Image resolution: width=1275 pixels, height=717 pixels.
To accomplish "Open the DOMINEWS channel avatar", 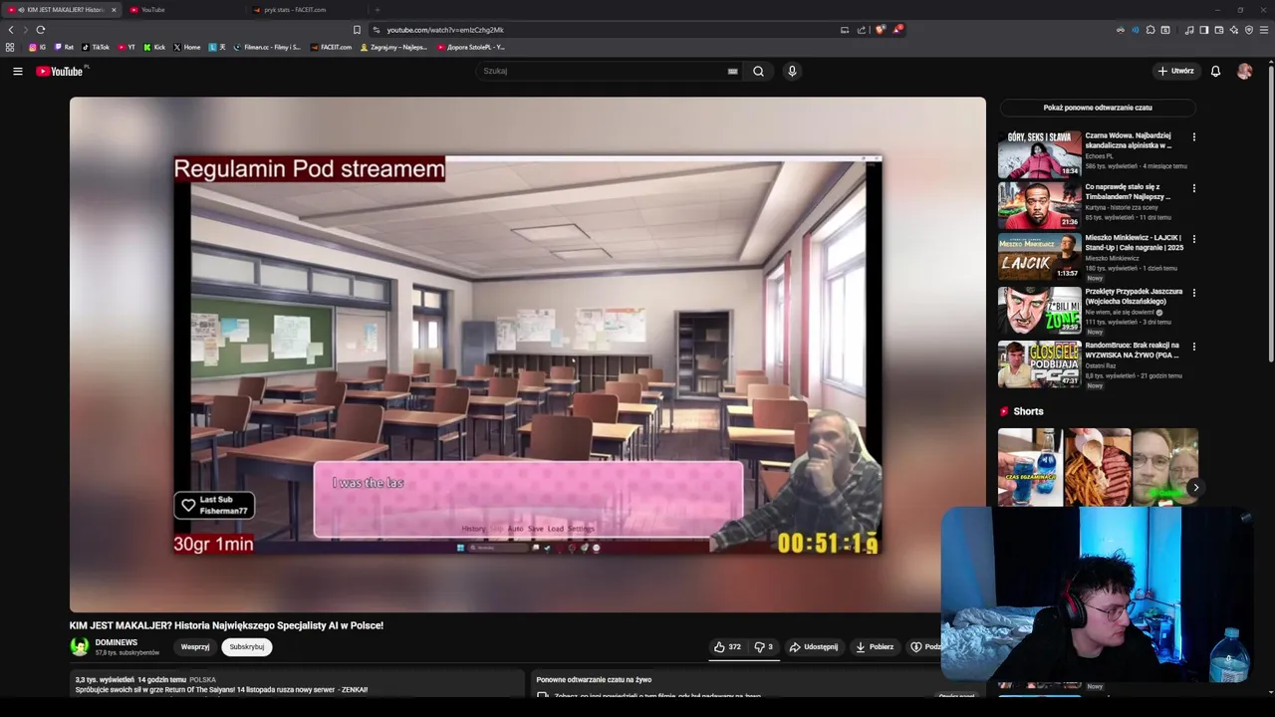I will coord(80,646).
